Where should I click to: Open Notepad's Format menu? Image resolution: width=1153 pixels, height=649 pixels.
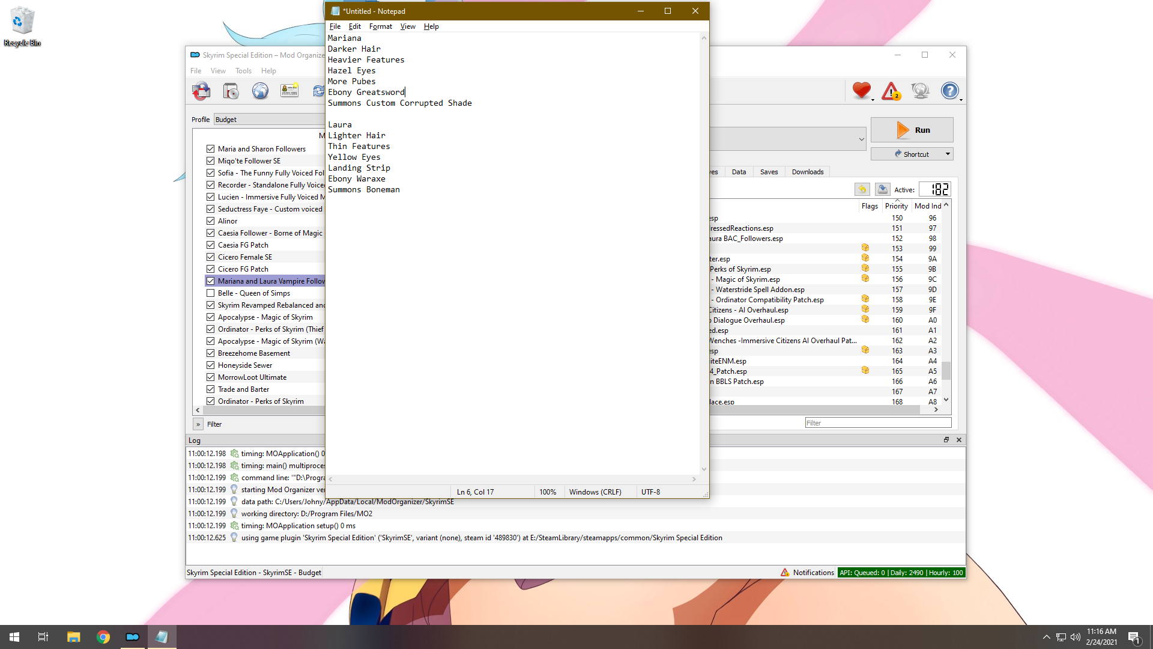click(x=381, y=26)
